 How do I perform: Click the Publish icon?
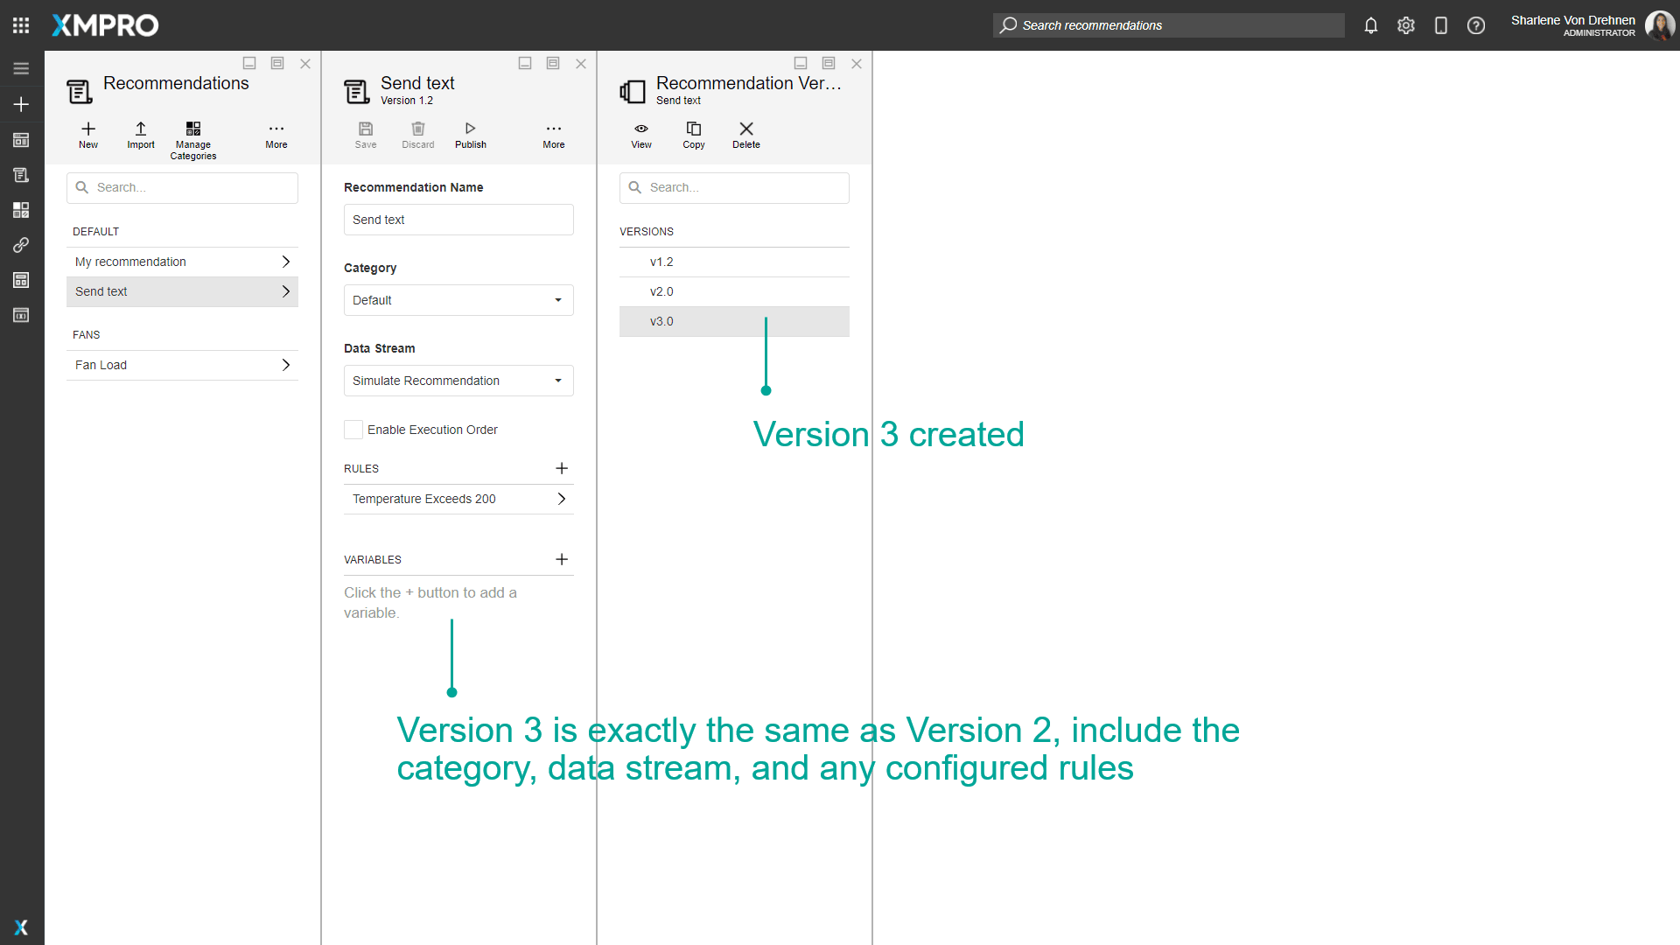[x=470, y=129]
